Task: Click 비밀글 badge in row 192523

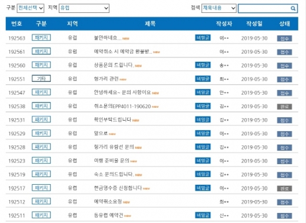Action: [x=203, y=161]
